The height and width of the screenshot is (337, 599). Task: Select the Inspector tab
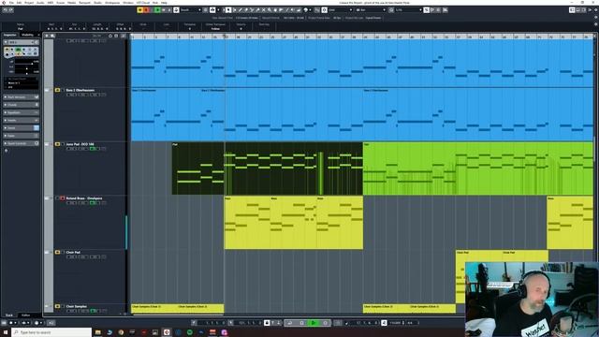[10, 35]
